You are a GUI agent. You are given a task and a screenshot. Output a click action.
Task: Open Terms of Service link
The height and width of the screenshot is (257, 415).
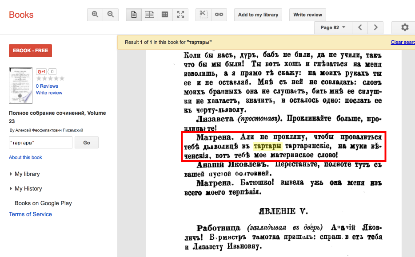pos(31,214)
